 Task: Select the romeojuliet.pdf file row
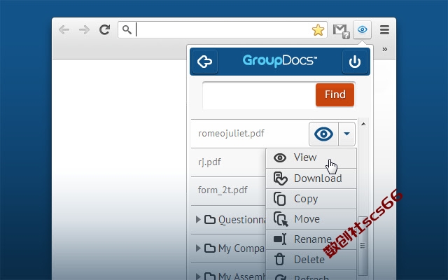(274, 134)
